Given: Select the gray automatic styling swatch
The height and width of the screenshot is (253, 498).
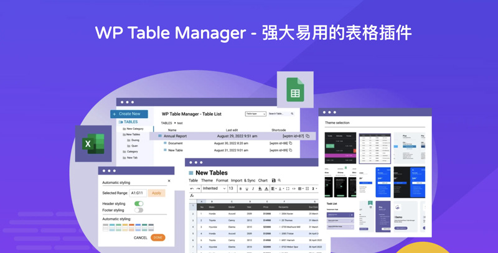Looking at the screenshot, I should [x=105, y=228].
